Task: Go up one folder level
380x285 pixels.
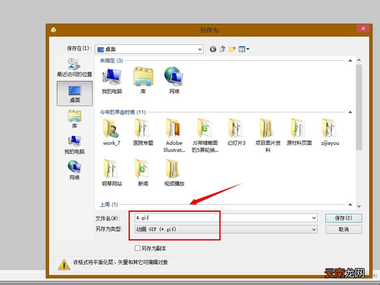Action: click(x=223, y=49)
